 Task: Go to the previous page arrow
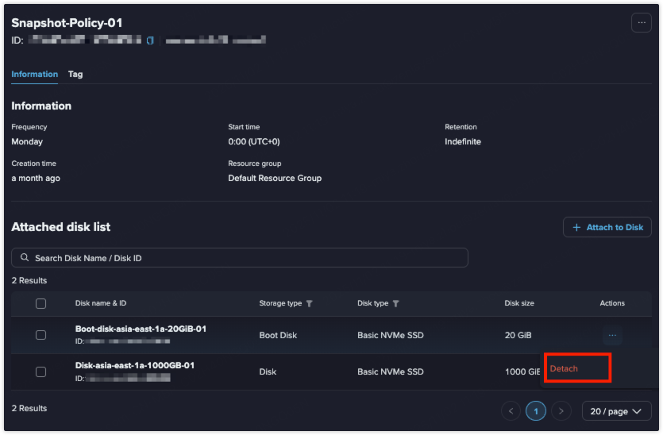click(x=511, y=411)
